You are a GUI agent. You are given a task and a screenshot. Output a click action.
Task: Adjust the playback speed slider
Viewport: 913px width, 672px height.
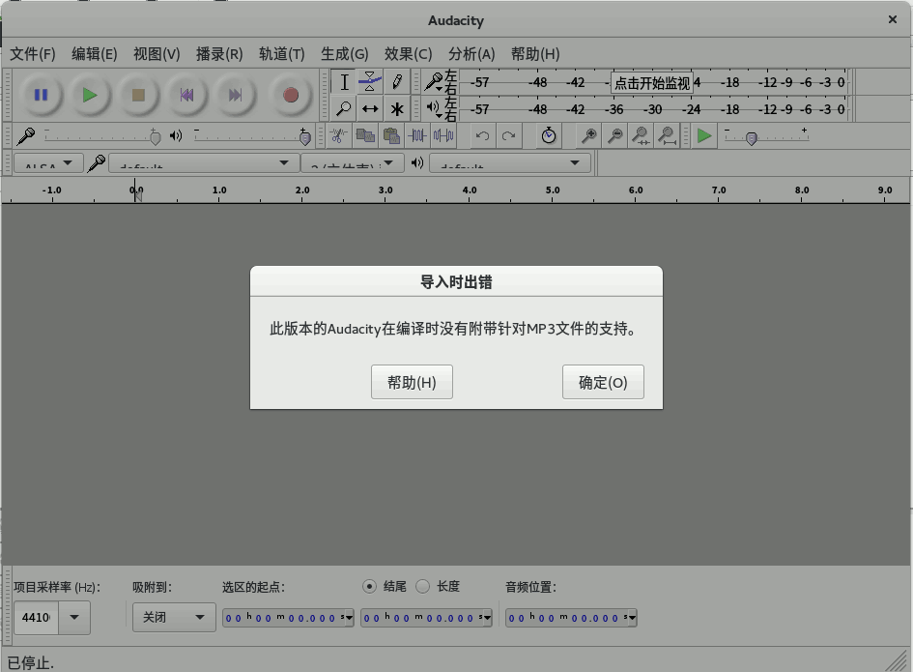[766, 137]
